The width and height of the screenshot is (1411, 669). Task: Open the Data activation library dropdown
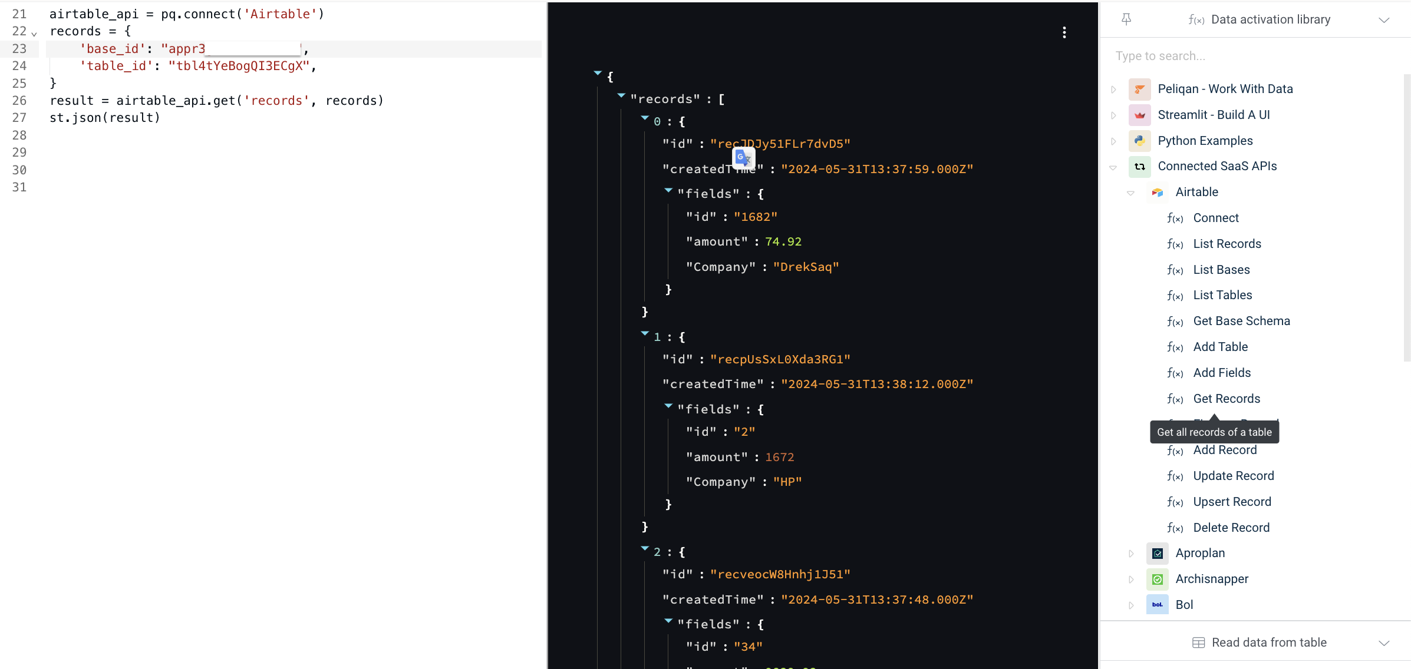coord(1384,20)
